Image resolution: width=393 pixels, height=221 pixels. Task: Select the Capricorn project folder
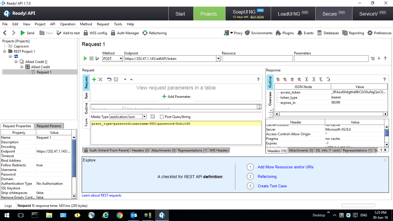point(21,46)
